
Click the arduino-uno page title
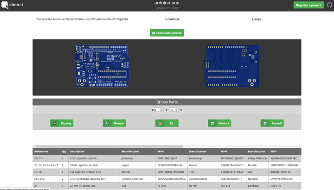tap(167, 3)
